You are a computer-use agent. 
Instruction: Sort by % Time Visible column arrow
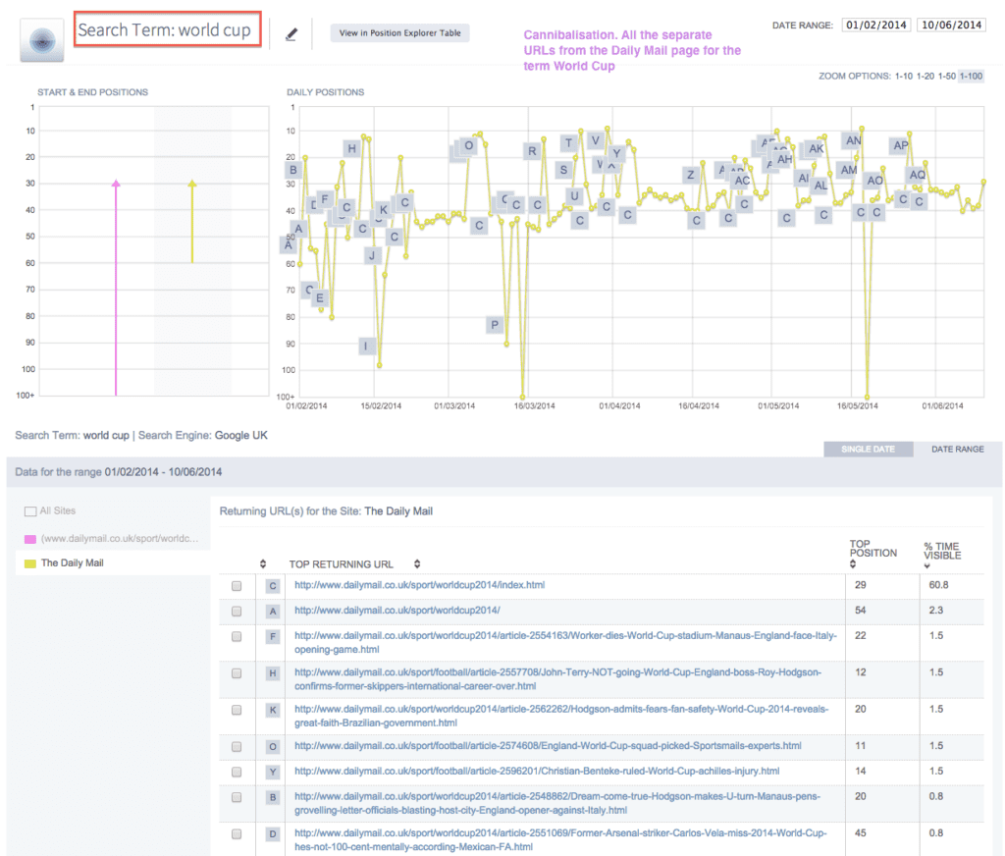926,565
